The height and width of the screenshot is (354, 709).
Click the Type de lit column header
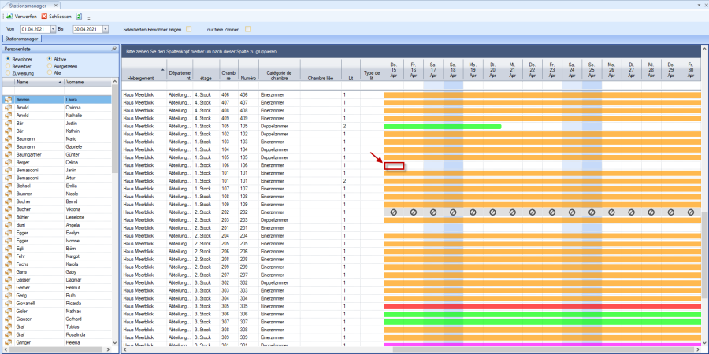coord(372,70)
